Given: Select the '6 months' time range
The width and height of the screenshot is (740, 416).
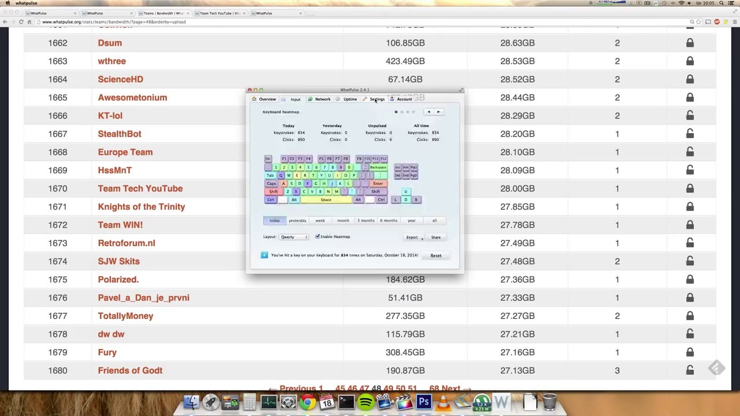Looking at the screenshot, I should 388,221.
